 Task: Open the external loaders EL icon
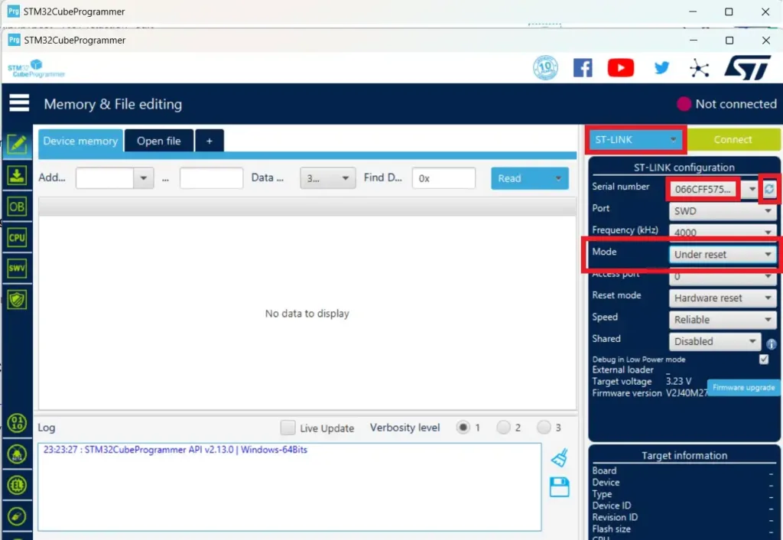[17, 485]
